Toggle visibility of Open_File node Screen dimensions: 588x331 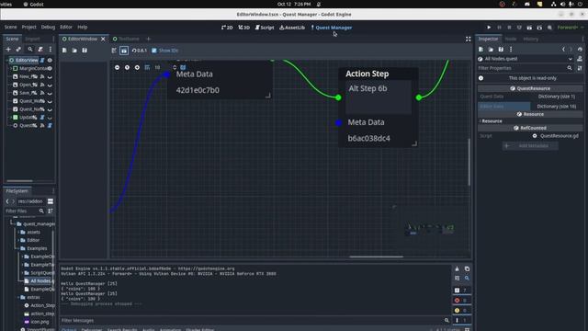point(50,85)
